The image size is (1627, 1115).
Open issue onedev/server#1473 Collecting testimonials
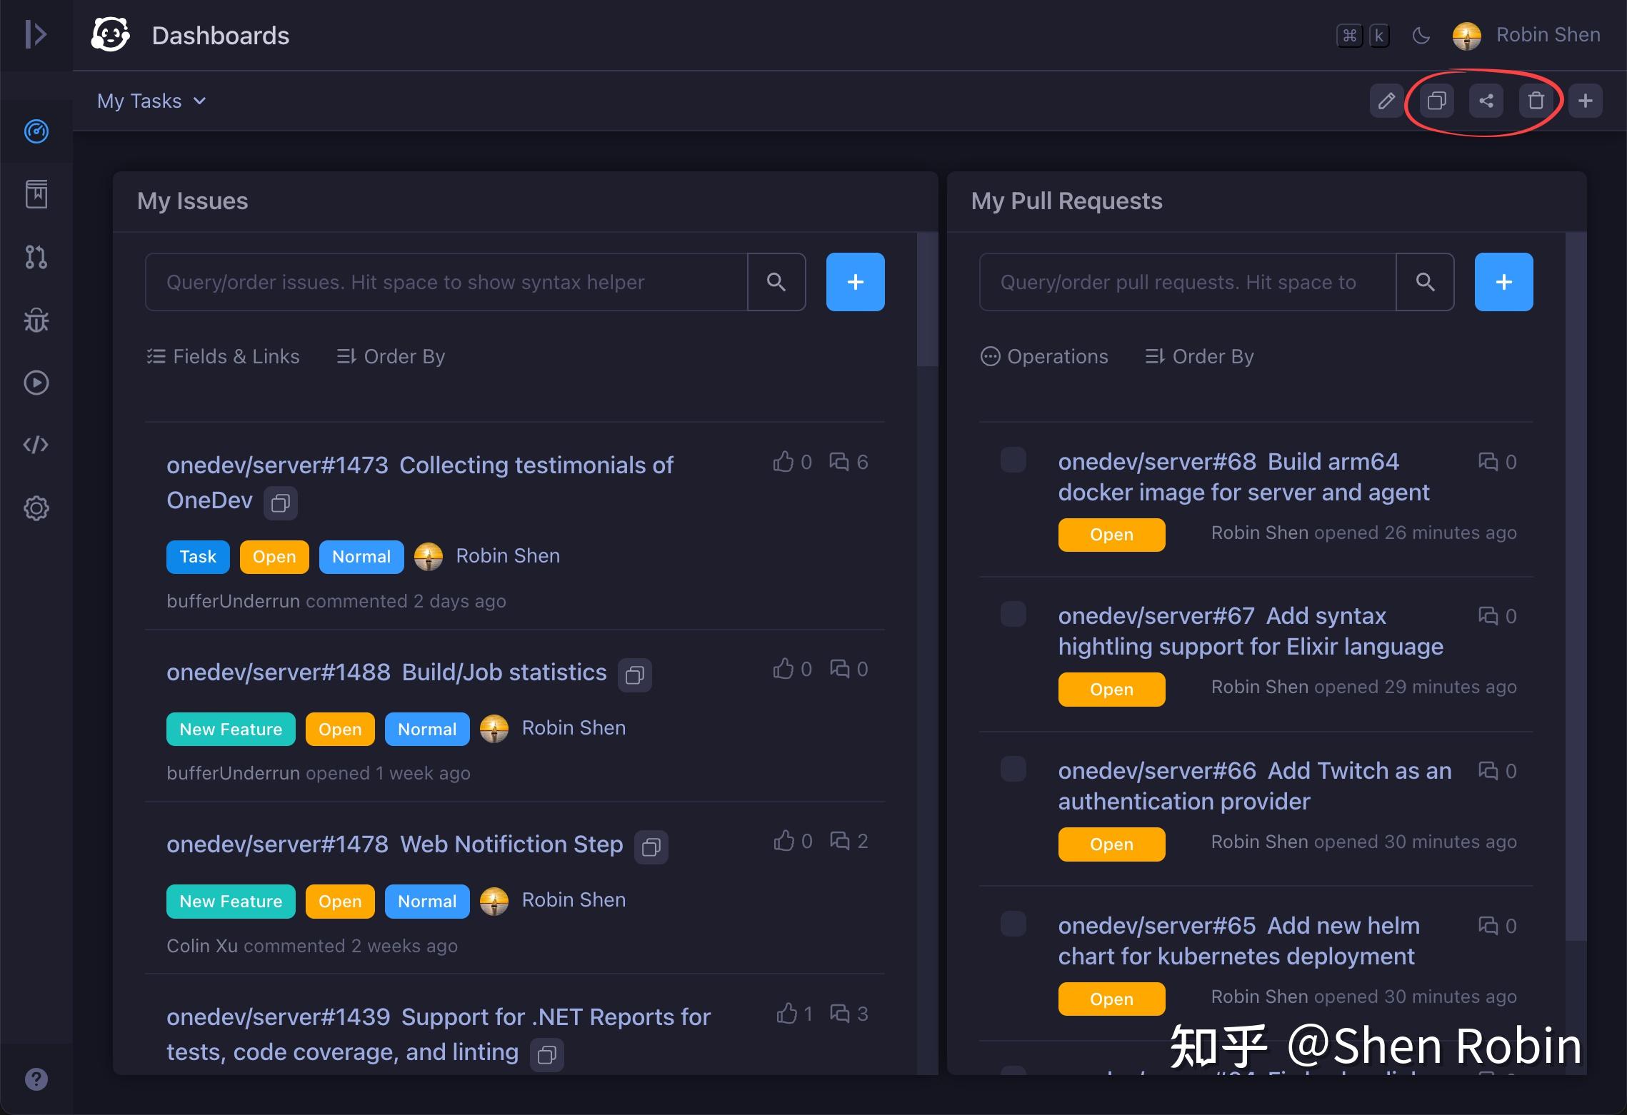(x=420, y=483)
